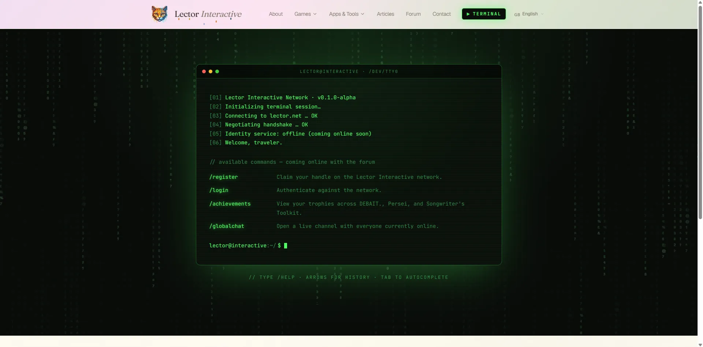Open the English language selector
The image size is (703, 347).
pos(529,14)
